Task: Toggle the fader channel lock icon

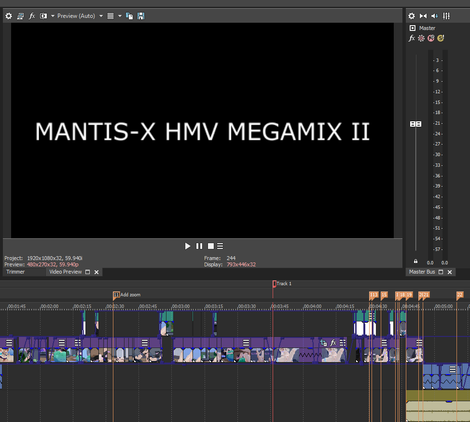Action: pos(416,262)
